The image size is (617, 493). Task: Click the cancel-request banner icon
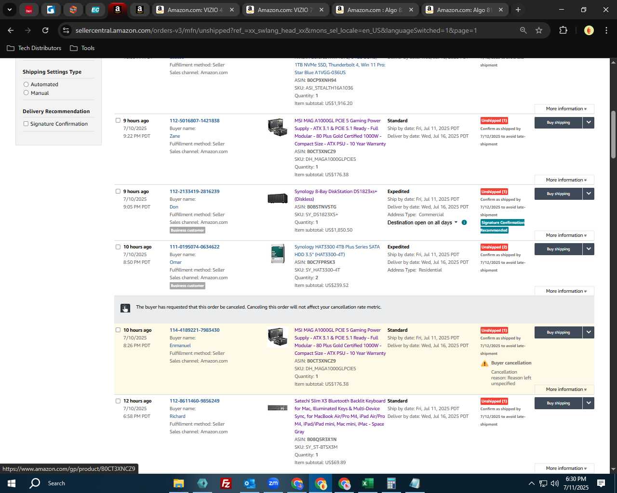coord(125,308)
